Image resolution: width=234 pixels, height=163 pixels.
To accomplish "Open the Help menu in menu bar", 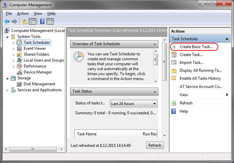I will tap(51, 14).
